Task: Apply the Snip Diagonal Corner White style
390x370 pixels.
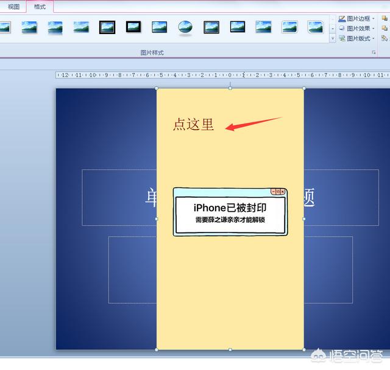Action: (x=316, y=27)
